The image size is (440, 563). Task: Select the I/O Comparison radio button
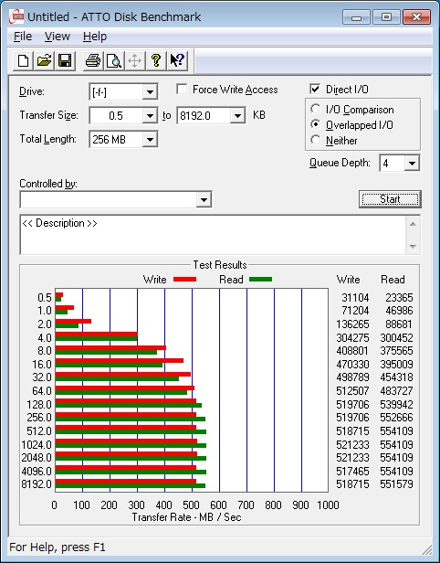315,109
